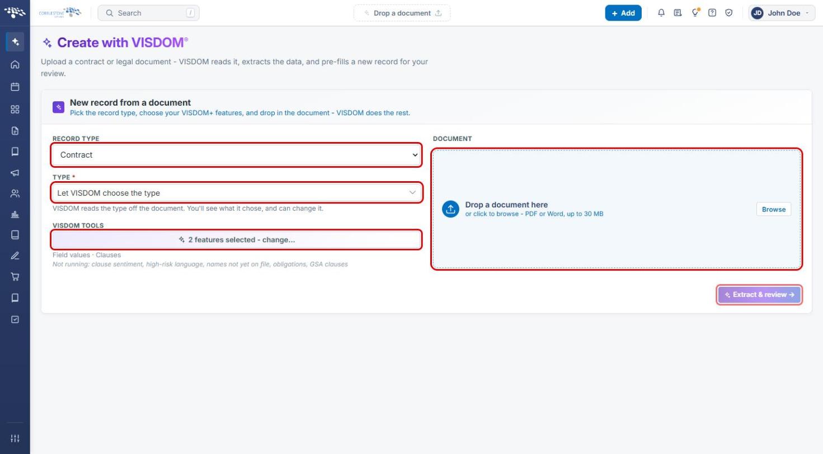
Task: Click the Browse button
Action: tap(774, 209)
